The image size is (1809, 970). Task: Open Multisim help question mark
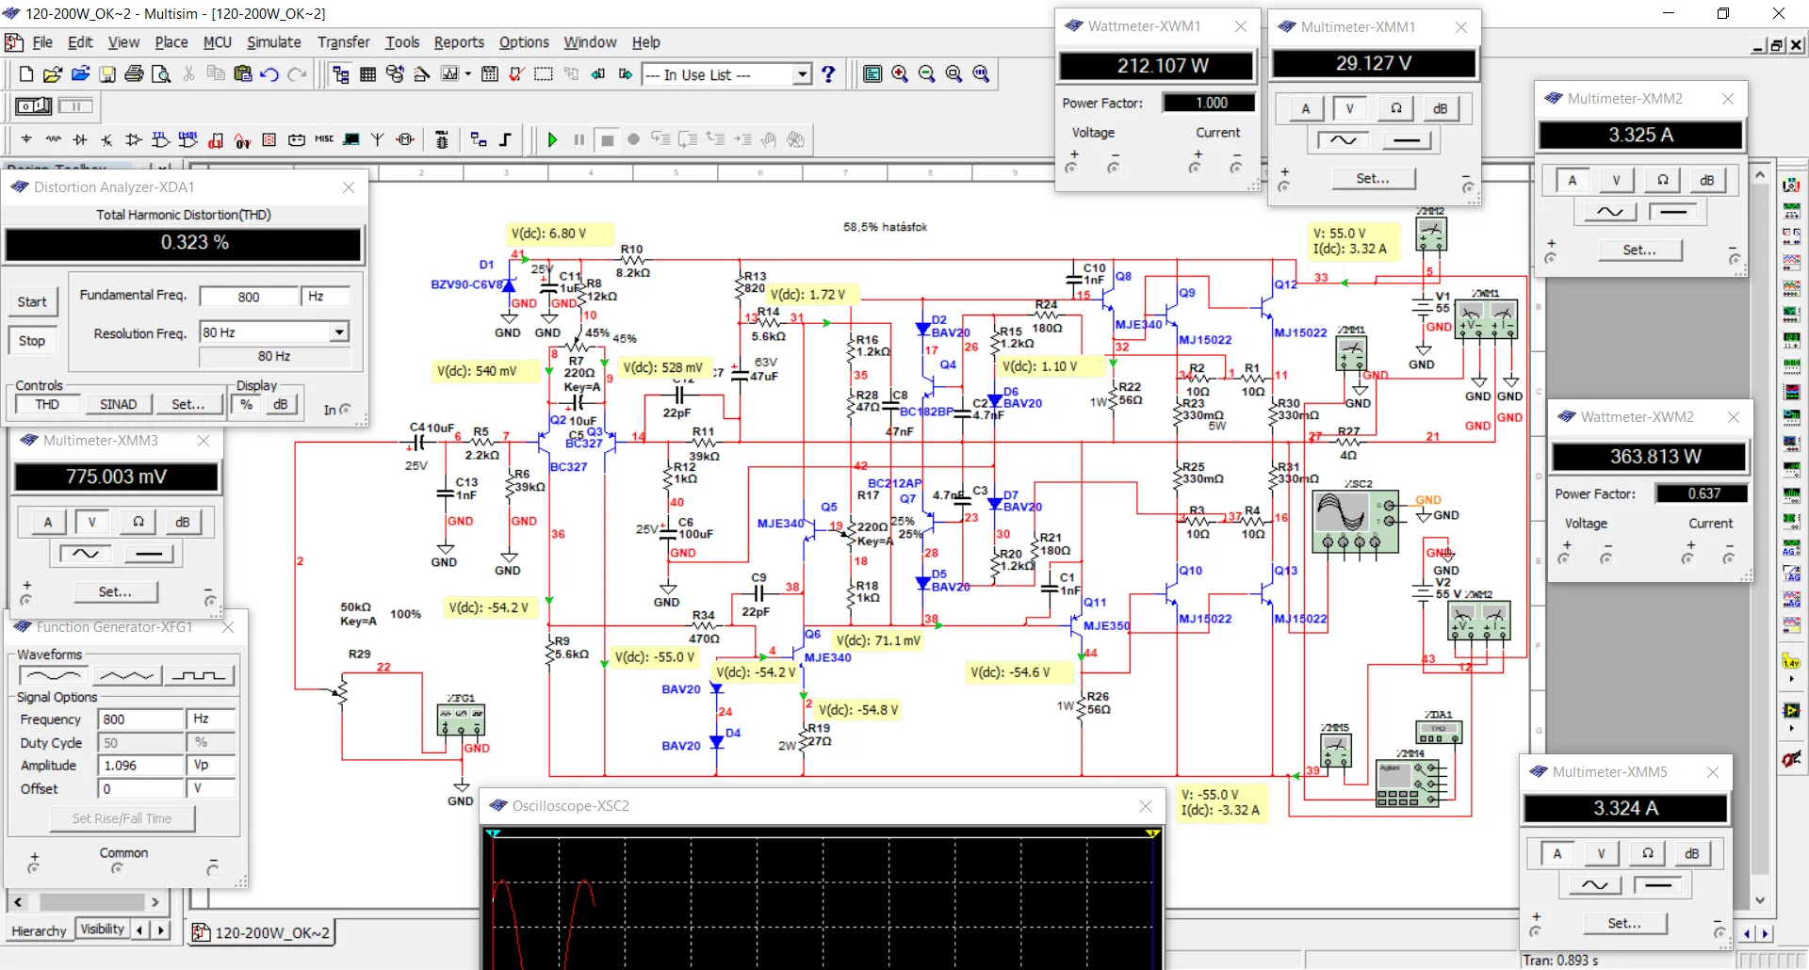(828, 74)
